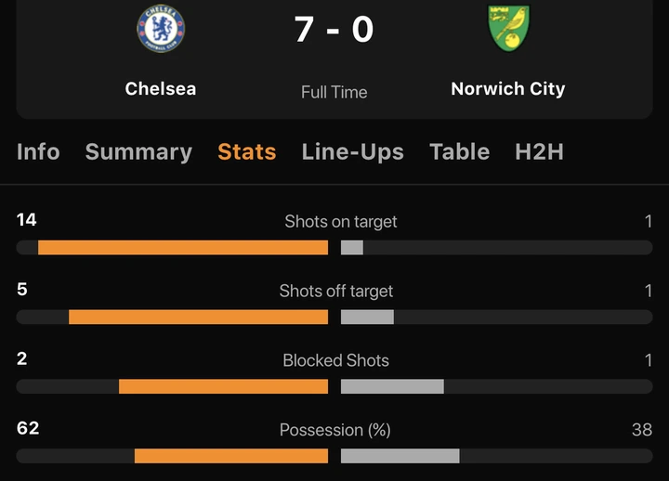Click the orange Blocked Shots bar
The width and height of the screenshot is (669, 481).
(223, 386)
